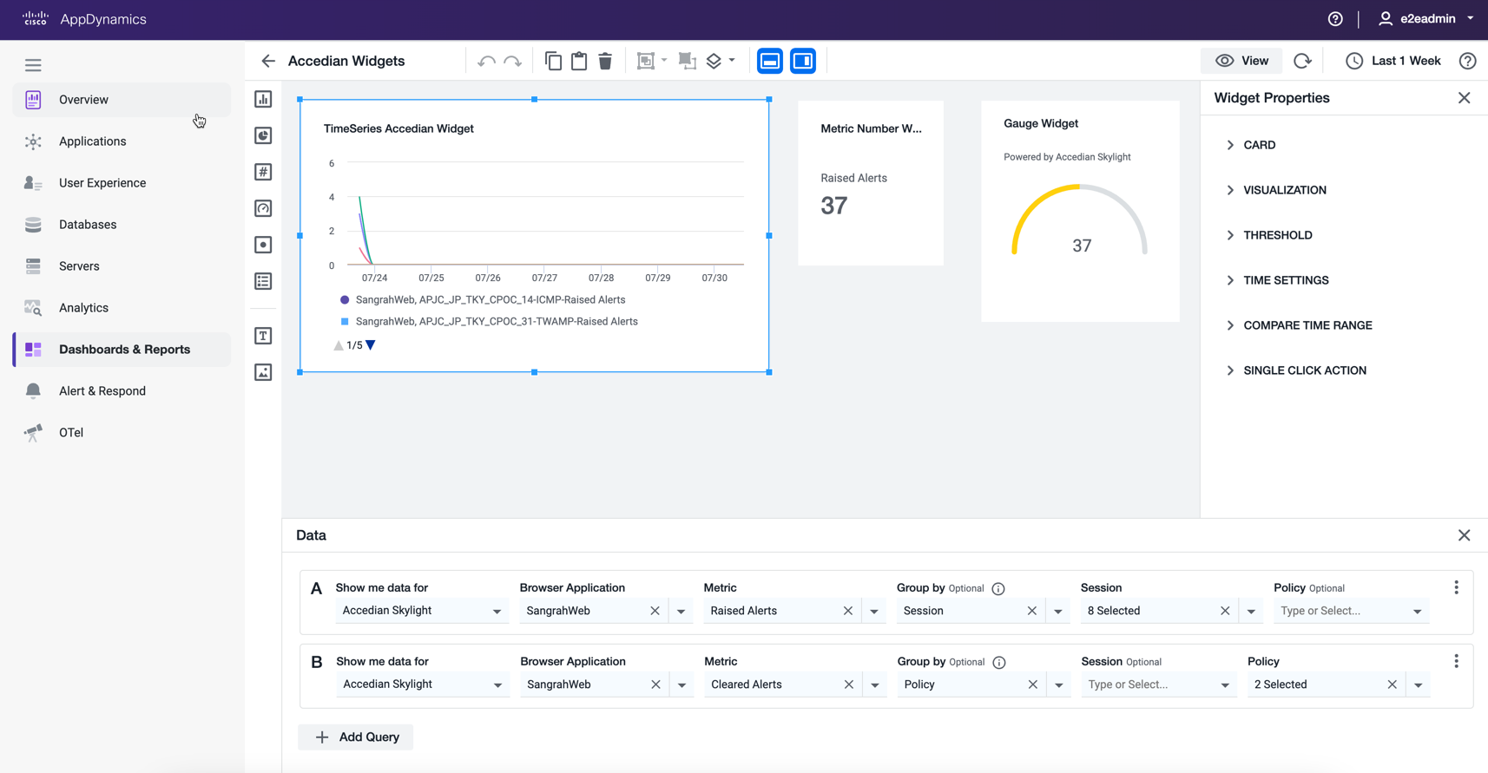
Task: Select the Gauge Widget card
Action: click(x=1080, y=211)
